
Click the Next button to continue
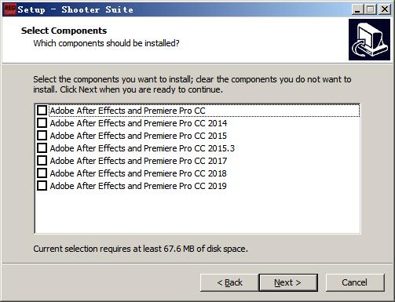288,282
